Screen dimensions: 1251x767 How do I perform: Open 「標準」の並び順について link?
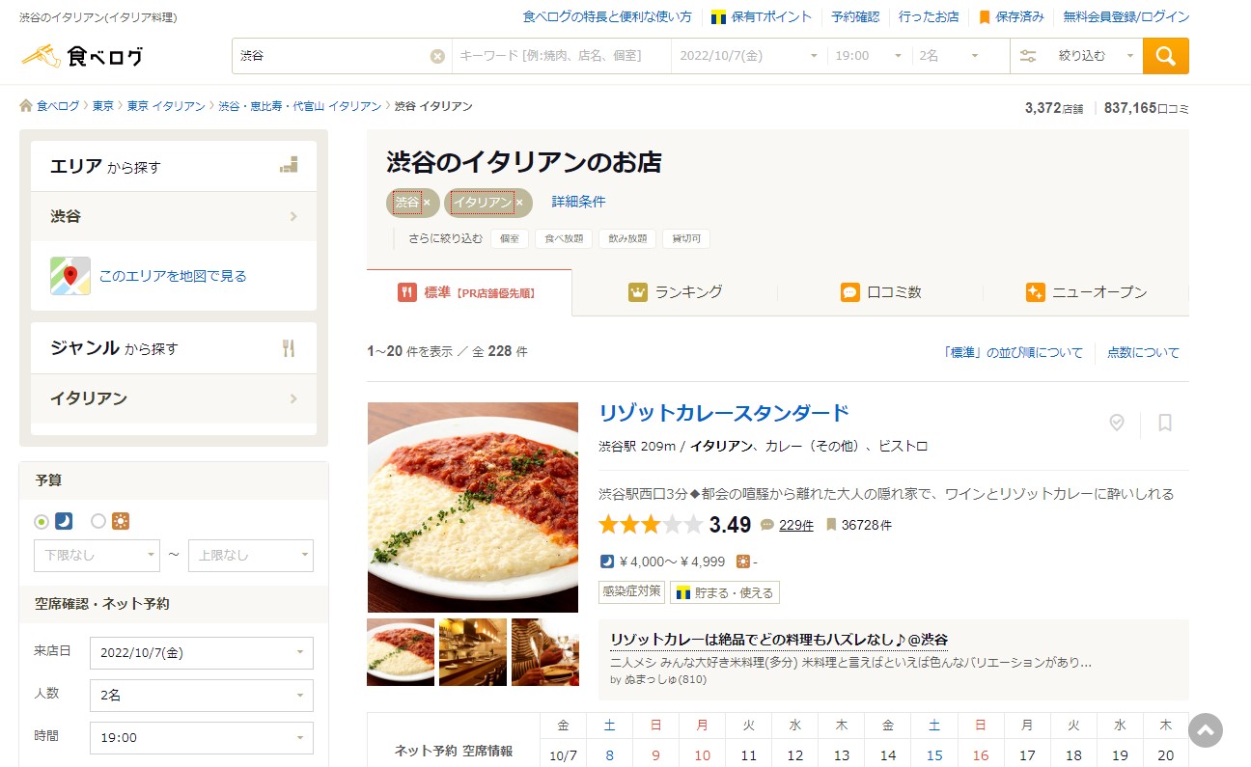click(1012, 352)
